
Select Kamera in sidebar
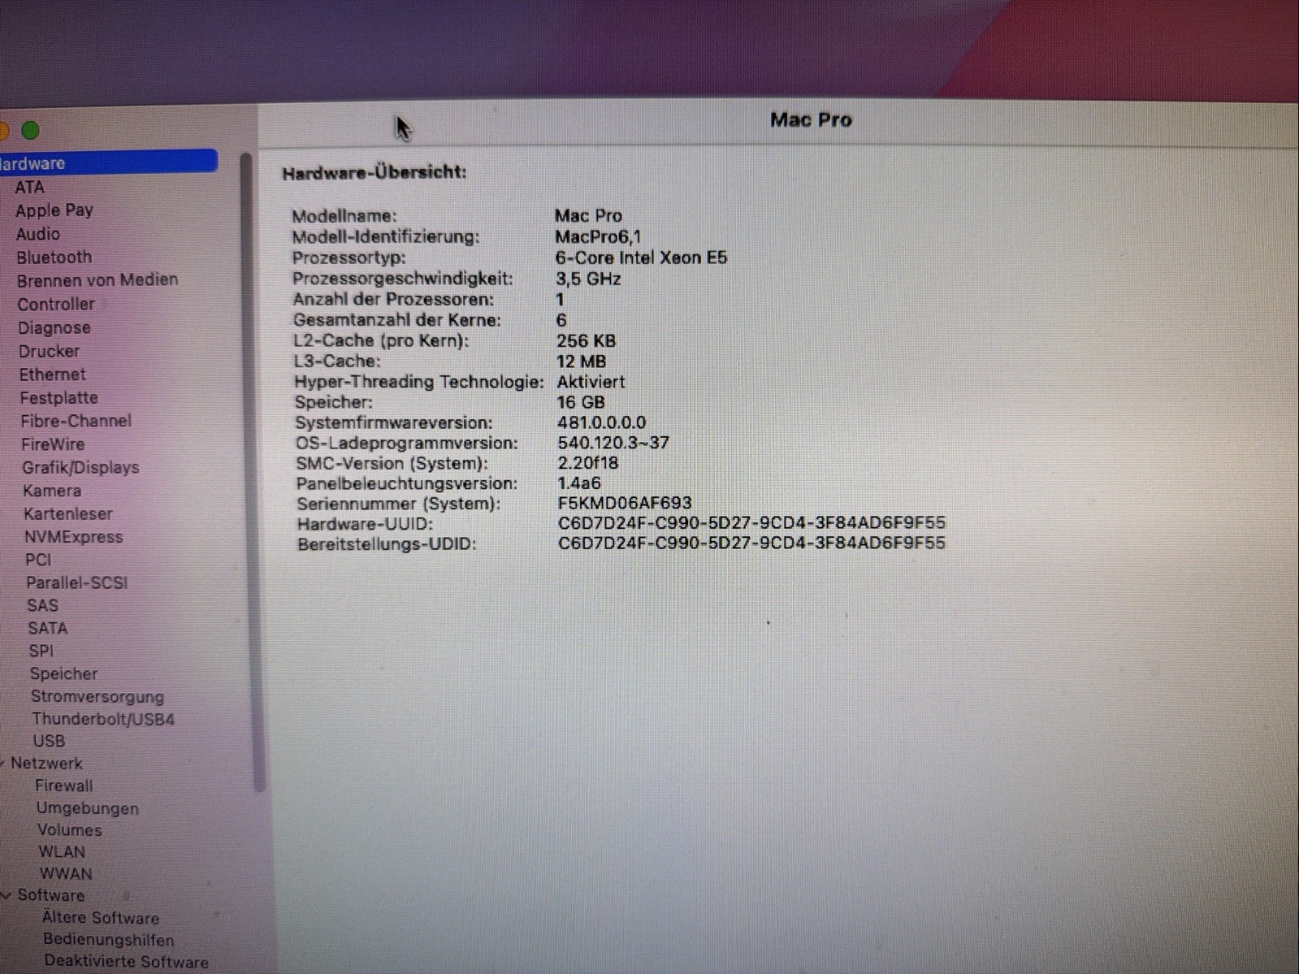point(51,491)
